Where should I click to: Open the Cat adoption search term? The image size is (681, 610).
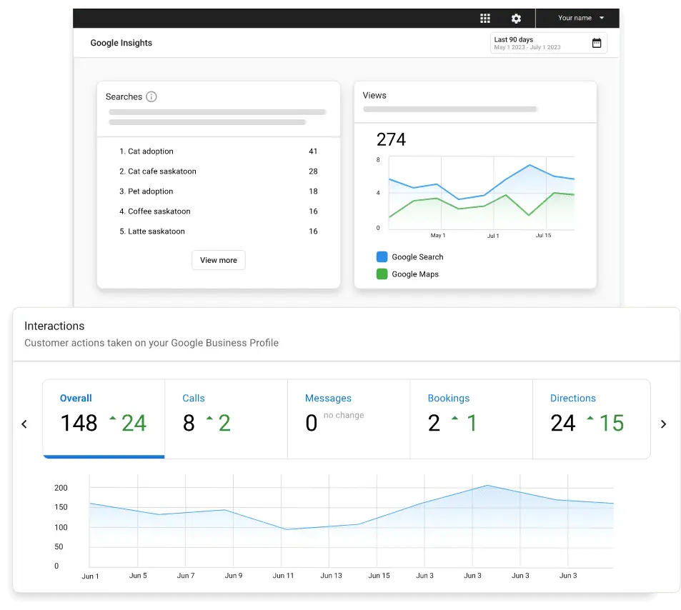click(147, 151)
